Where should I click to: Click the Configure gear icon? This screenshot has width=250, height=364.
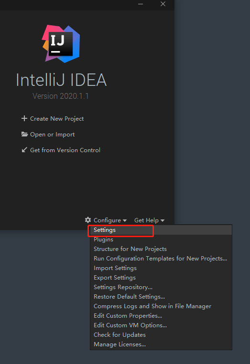click(x=88, y=220)
